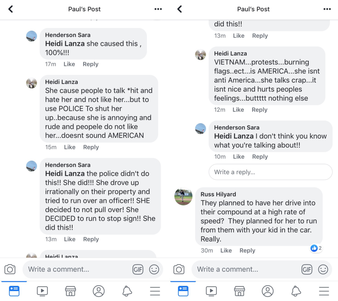Image resolution: width=338 pixels, height=301 pixels.
Task: Reply to Russ Hilyard's comment
Action: (x=247, y=250)
